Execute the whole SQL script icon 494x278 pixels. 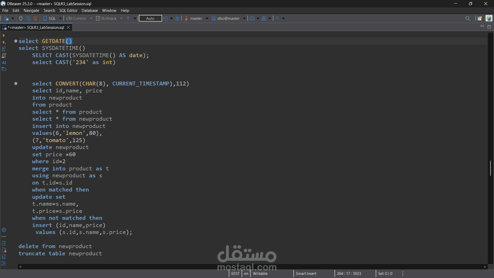tap(4, 49)
